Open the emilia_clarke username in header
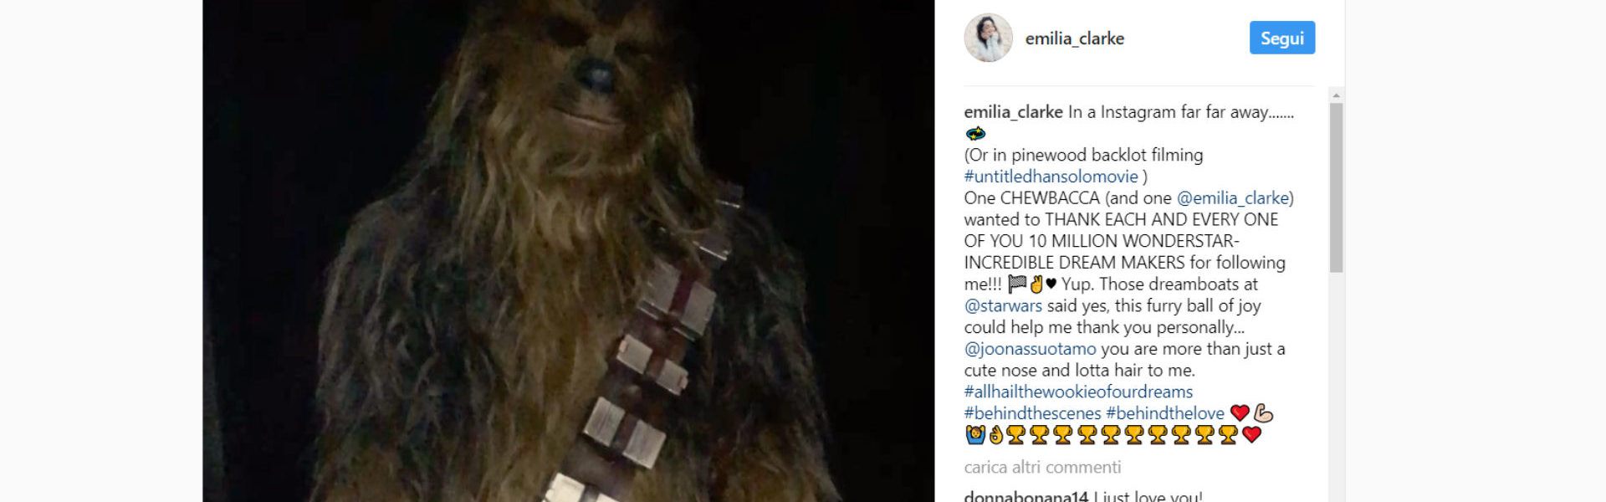Image resolution: width=1606 pixels, height=502 pixels. pos(1074,38)
